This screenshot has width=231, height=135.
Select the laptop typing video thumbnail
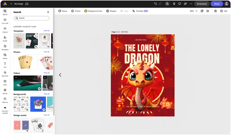point(47,83)
